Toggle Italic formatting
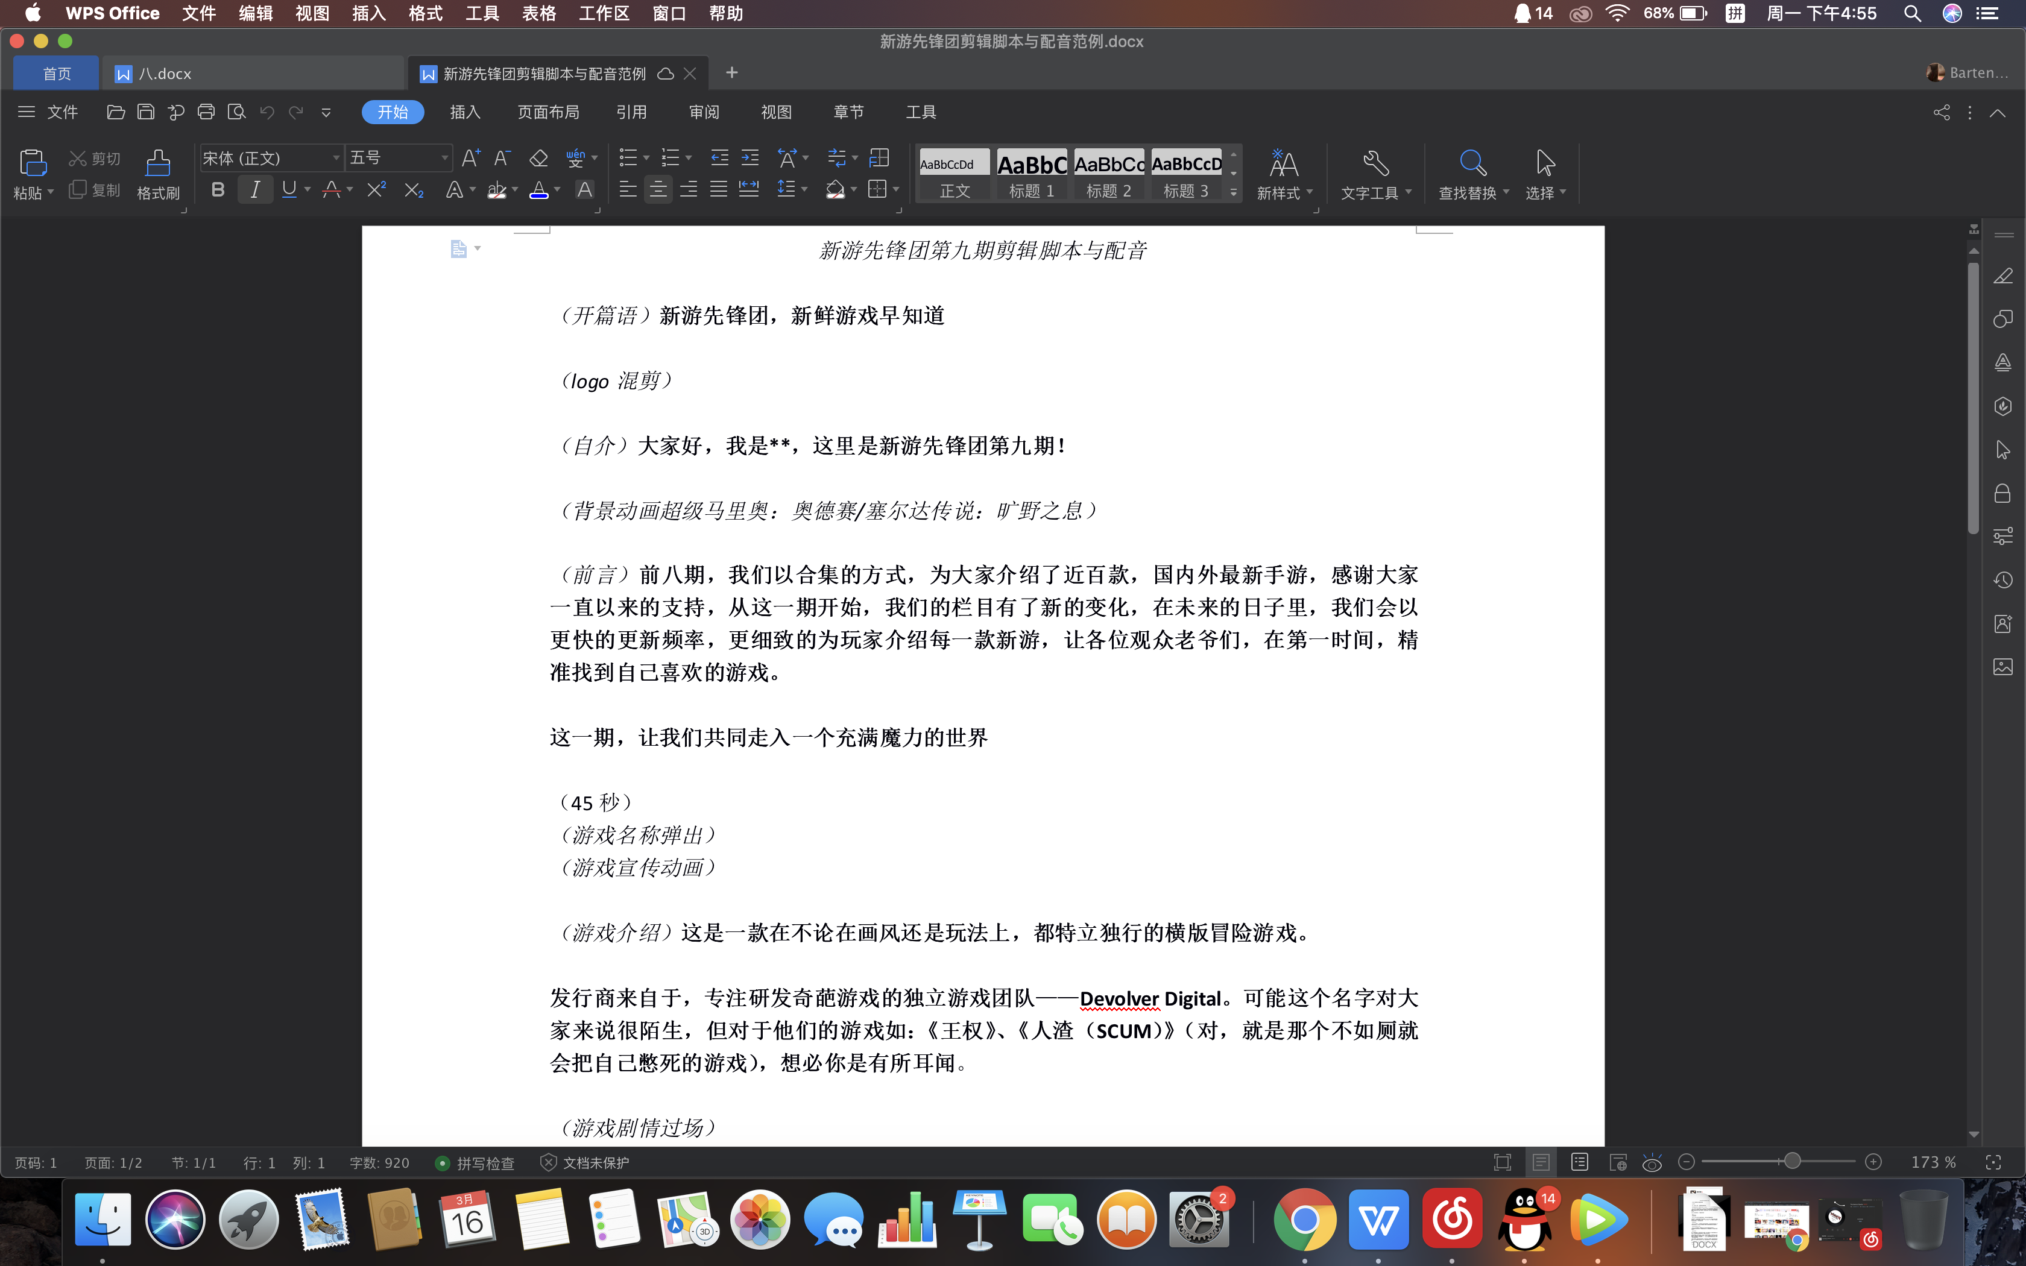Image resolution: width=2026 pixels, height=1266 pixels. pos(255,190)
